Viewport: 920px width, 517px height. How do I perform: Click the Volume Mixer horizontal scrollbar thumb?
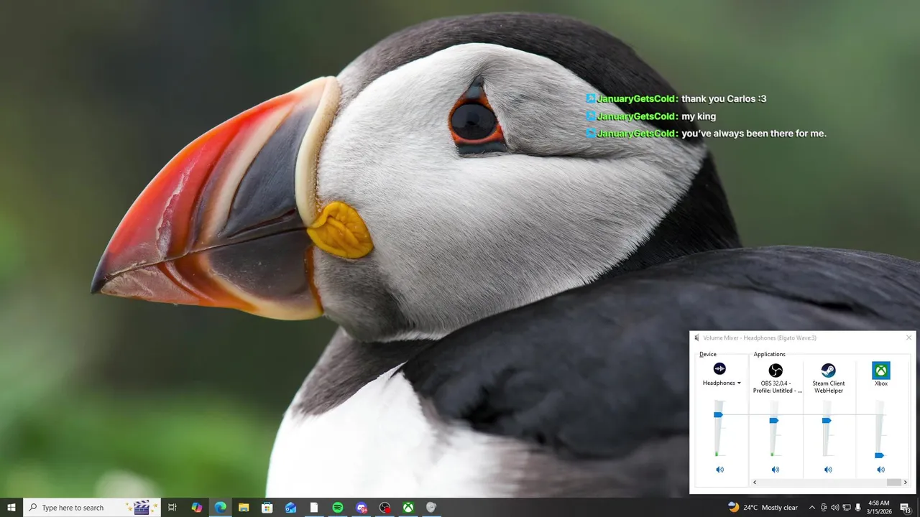pos(893,483)
